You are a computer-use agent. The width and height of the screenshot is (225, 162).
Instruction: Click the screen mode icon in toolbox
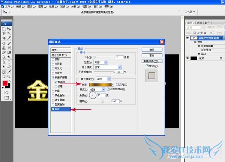[x=7, y=98]
